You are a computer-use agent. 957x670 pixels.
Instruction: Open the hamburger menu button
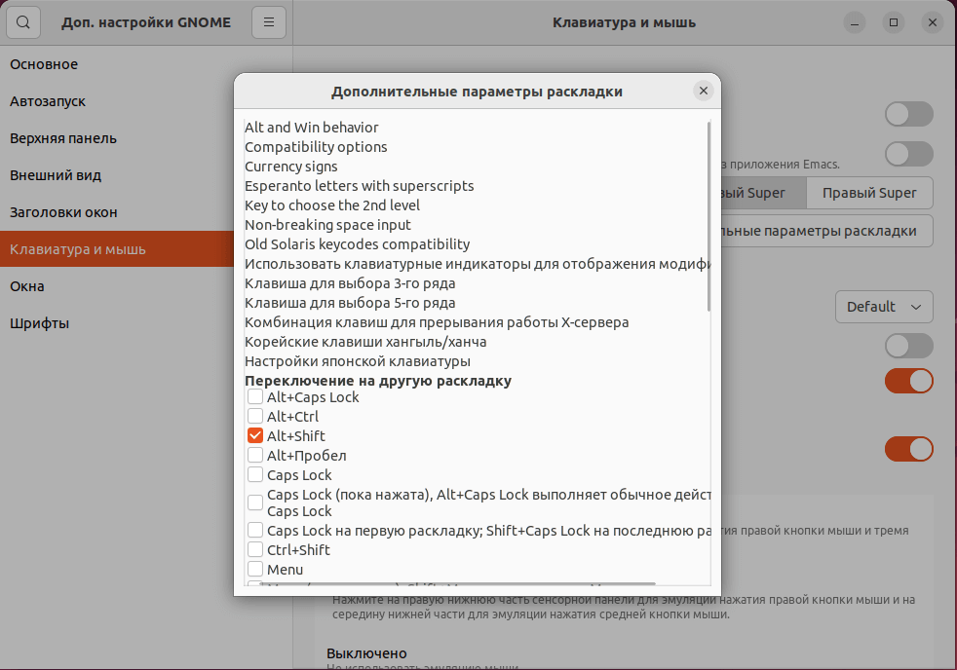(268, 21)
